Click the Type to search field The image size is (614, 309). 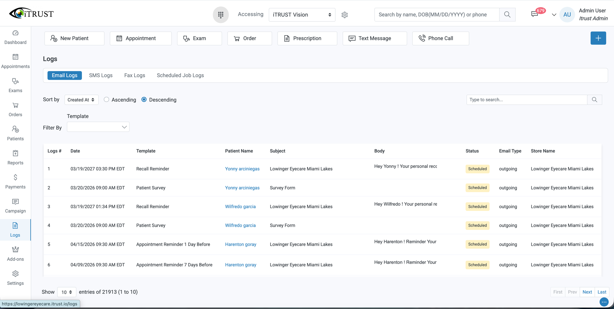click(527, 100)
